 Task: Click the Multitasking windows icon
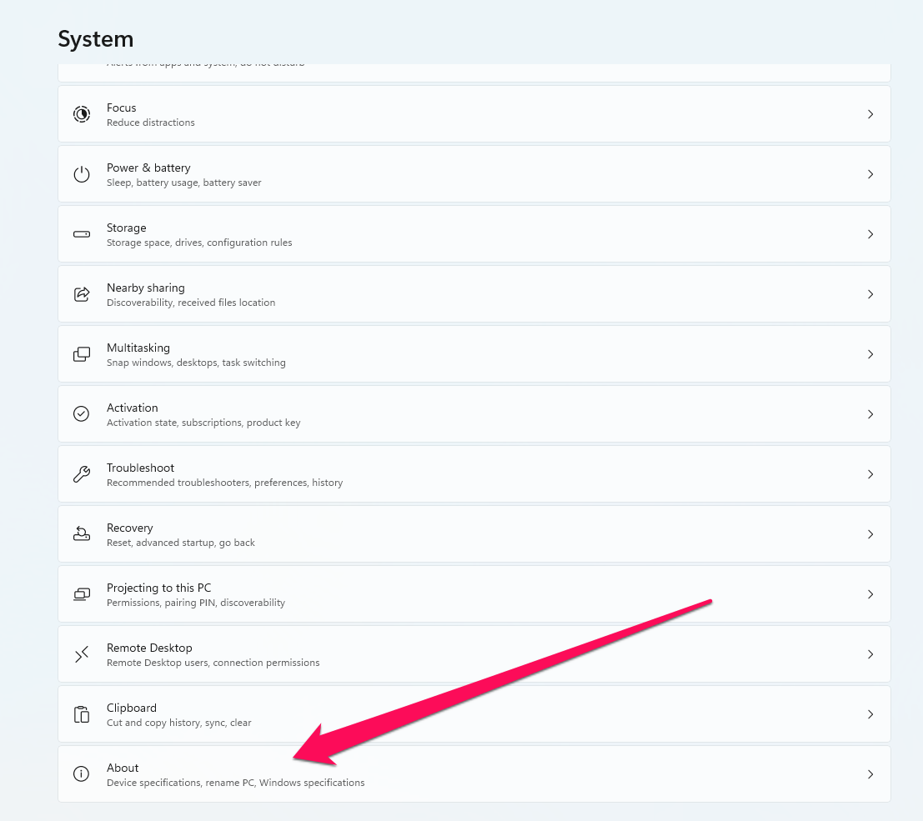coord(82,354)
